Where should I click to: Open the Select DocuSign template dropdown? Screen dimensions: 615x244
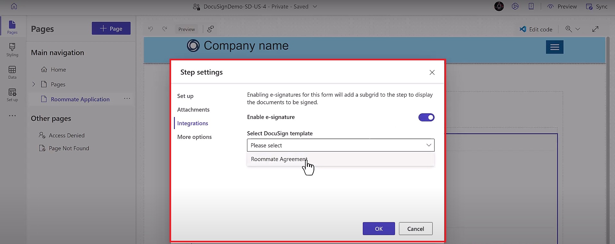(340, 145)
